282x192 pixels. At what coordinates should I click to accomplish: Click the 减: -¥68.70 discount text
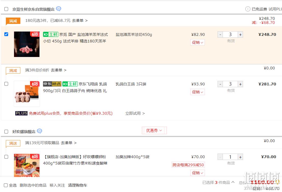(263, 23)
